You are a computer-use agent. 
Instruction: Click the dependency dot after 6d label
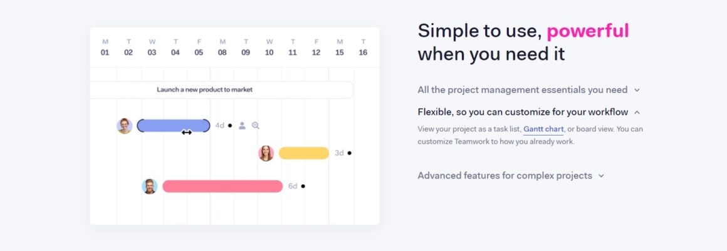point(303,186)
